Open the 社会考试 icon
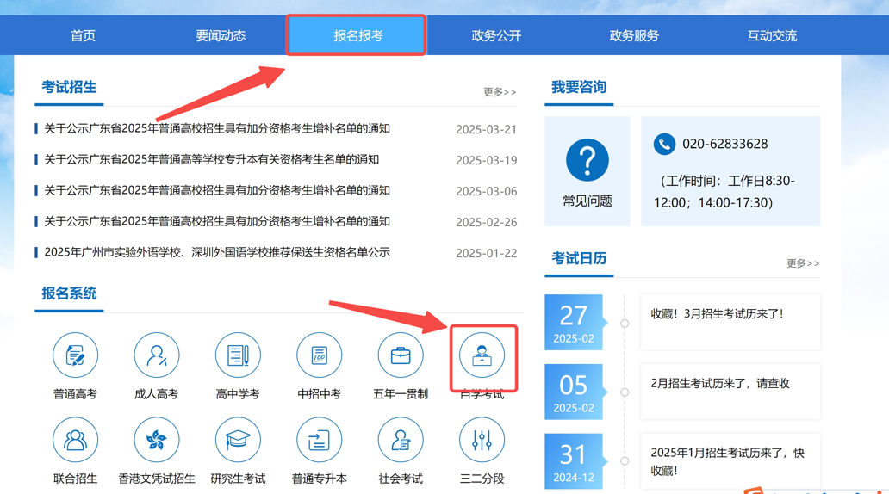The height and width of the screenshot is (494, 889). click(401, 441)
